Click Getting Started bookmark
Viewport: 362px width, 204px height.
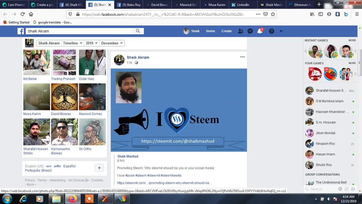(16, 22)
